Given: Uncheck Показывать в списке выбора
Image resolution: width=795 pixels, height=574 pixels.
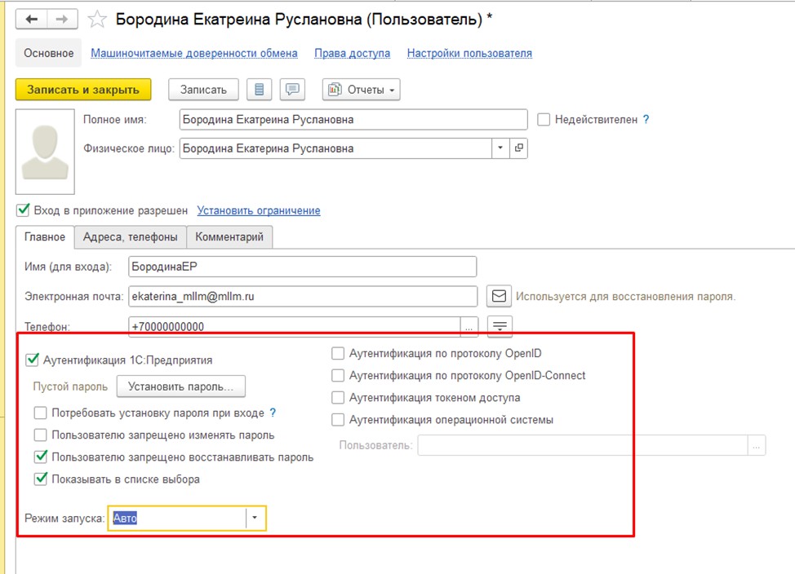Looking at the screenshot, I should (41, 479).
